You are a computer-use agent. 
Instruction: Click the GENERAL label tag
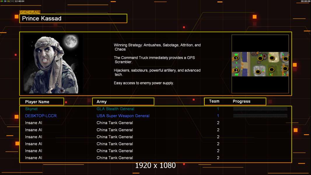pyautogui.click(x=30, y=12)
